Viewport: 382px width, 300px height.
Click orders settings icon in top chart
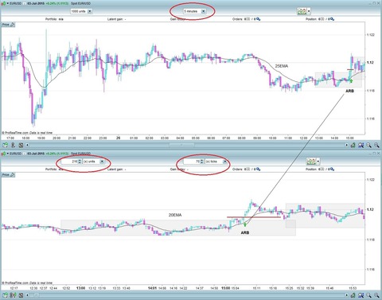(x=258, y=19)
